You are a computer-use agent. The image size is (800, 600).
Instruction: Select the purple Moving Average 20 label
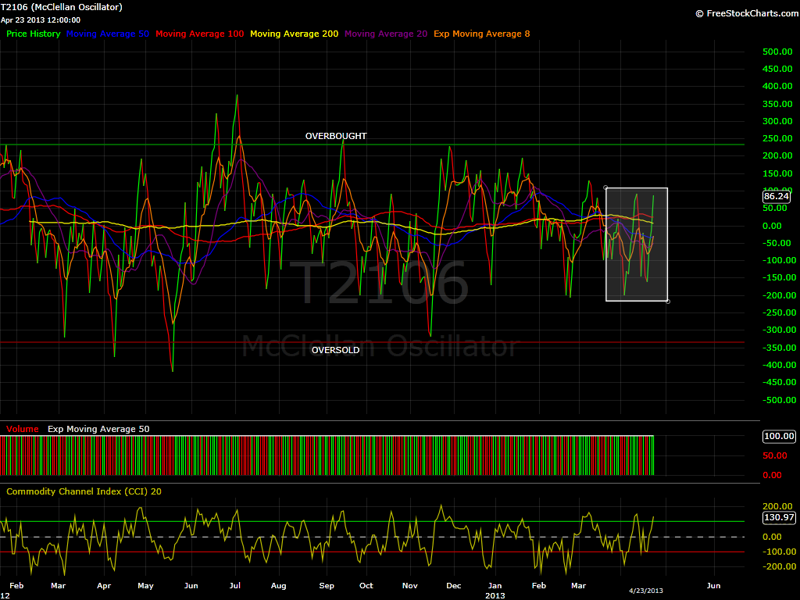386,34
